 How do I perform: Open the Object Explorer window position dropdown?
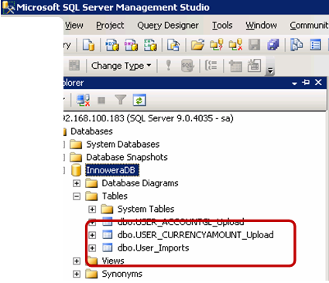294,84
